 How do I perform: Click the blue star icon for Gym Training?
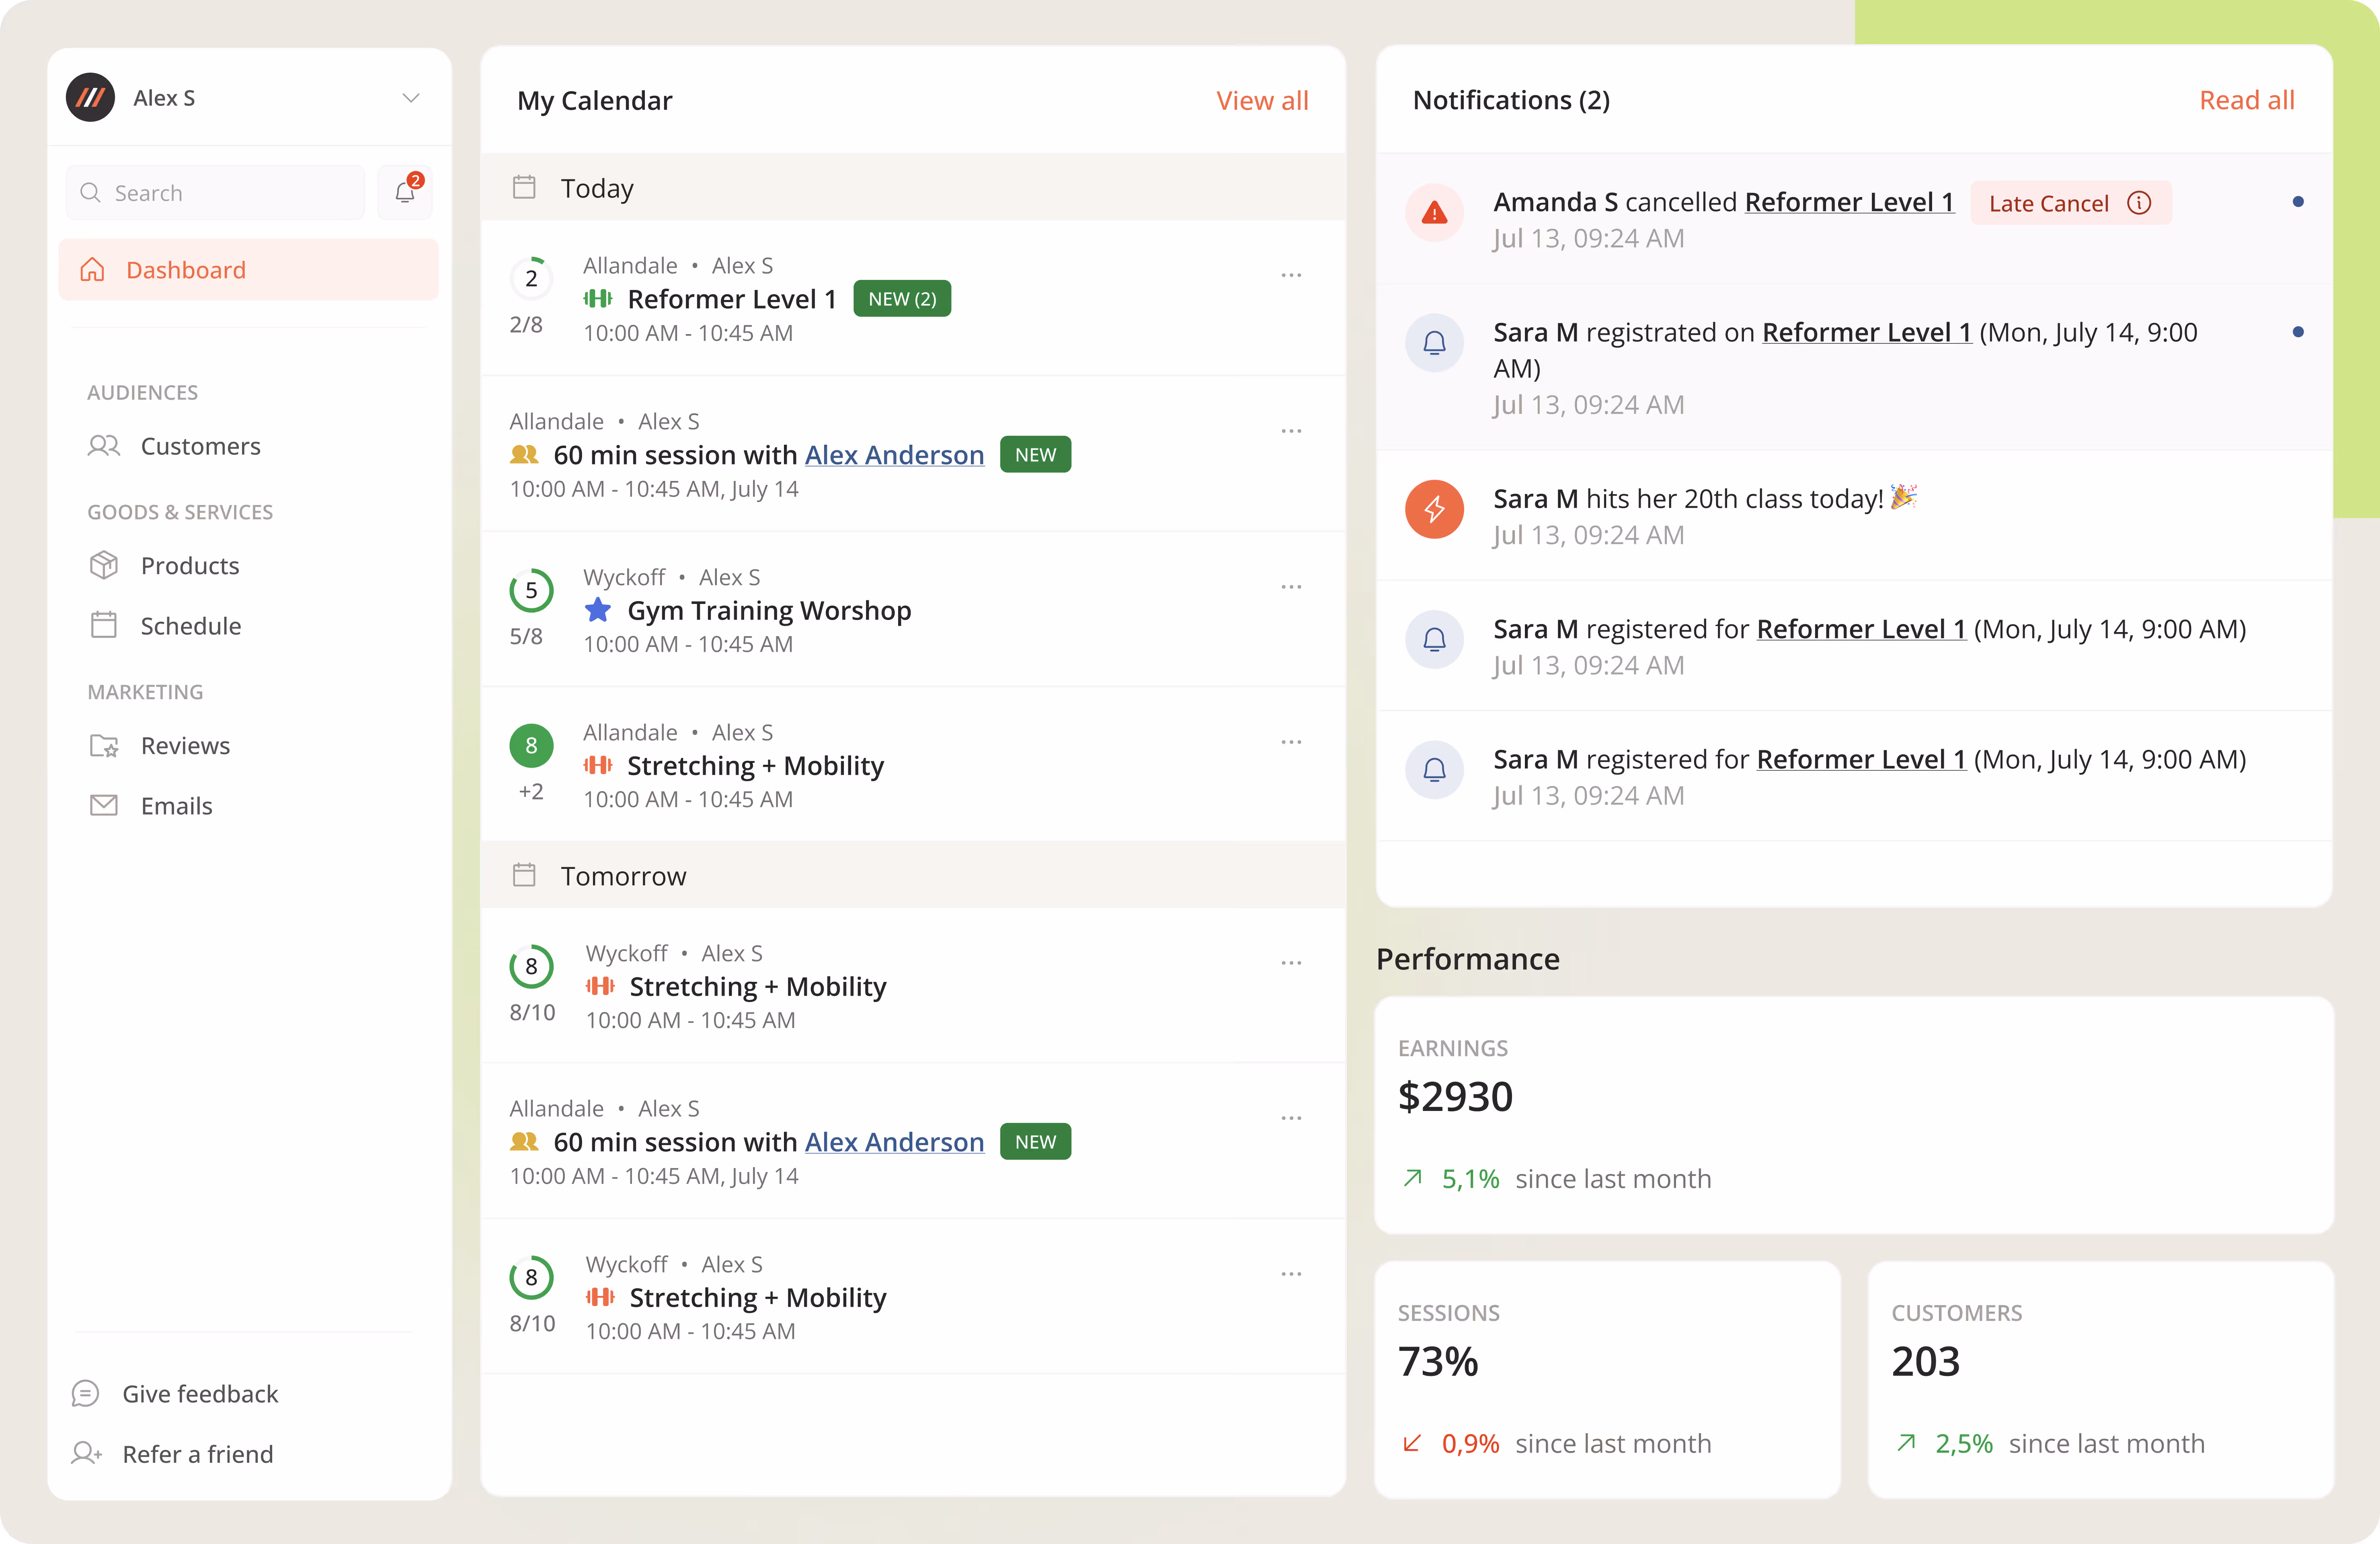[x=598, y=609]
